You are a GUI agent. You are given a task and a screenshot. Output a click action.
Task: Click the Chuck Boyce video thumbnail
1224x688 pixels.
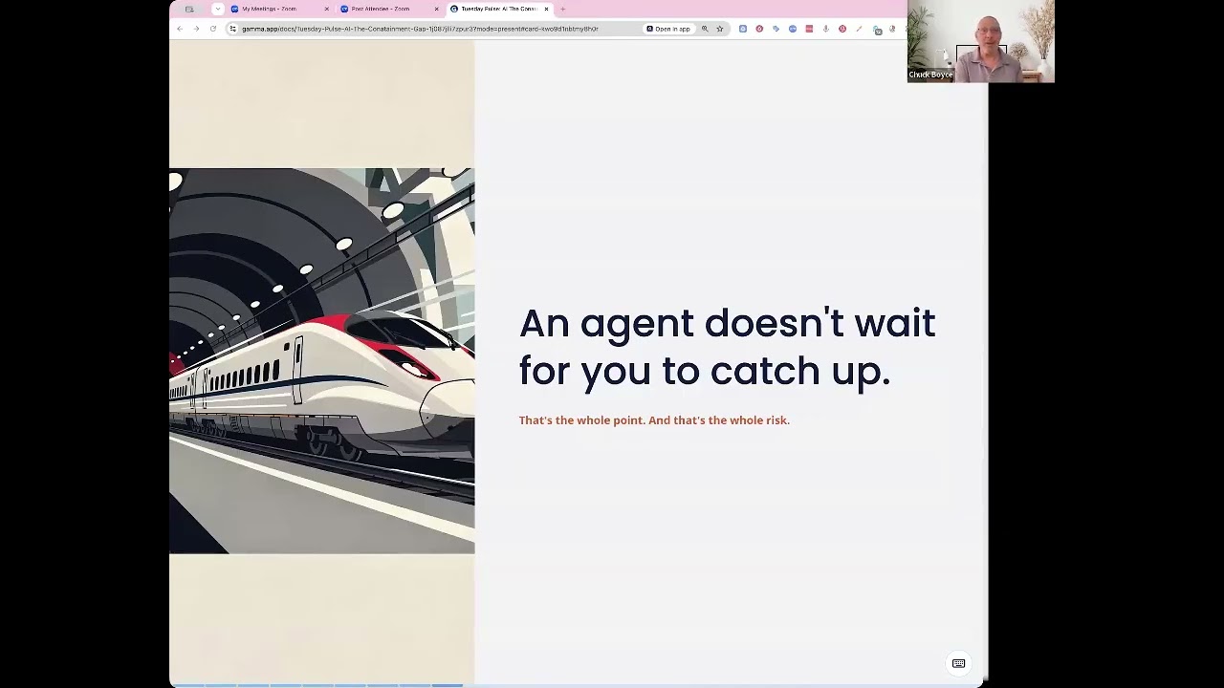[x=981, y=41]
